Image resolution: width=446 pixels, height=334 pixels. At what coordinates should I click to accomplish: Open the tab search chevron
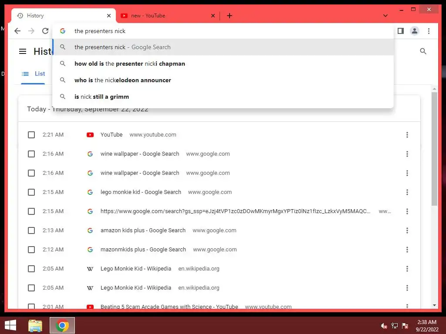click(385, 16)
